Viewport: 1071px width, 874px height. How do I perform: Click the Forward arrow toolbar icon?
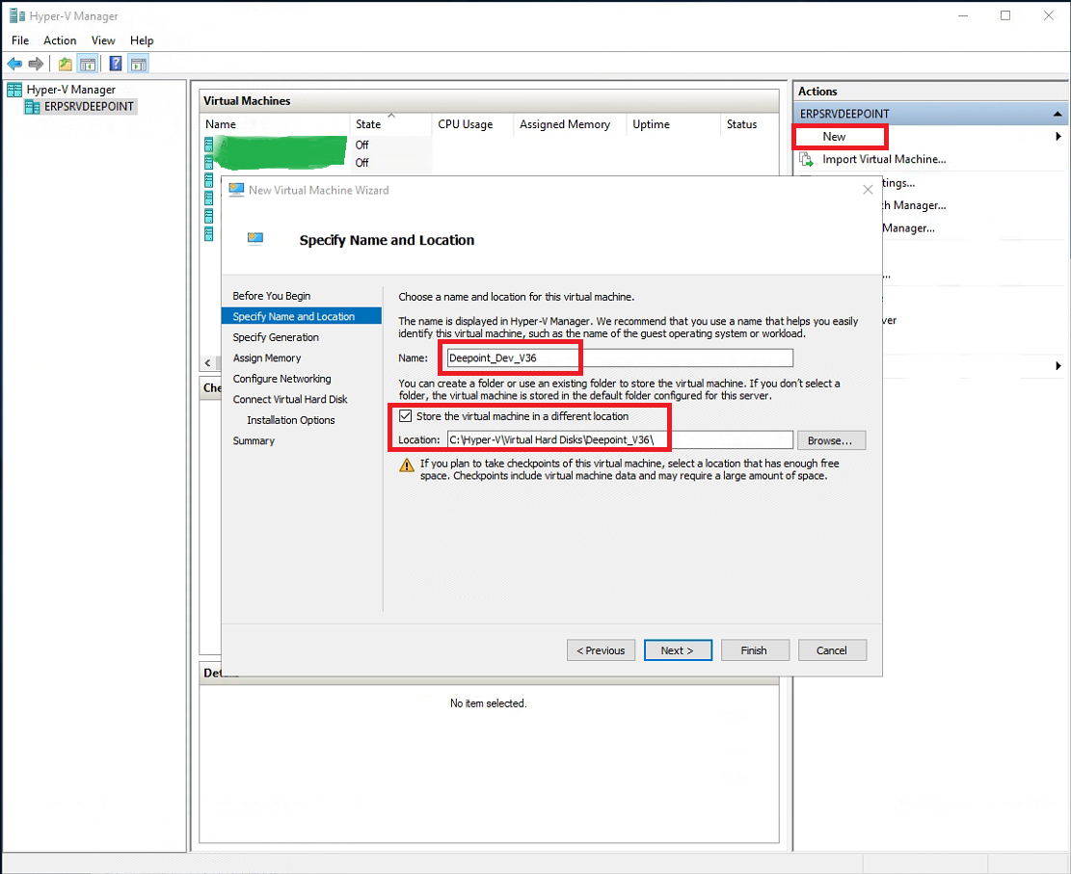36,65
